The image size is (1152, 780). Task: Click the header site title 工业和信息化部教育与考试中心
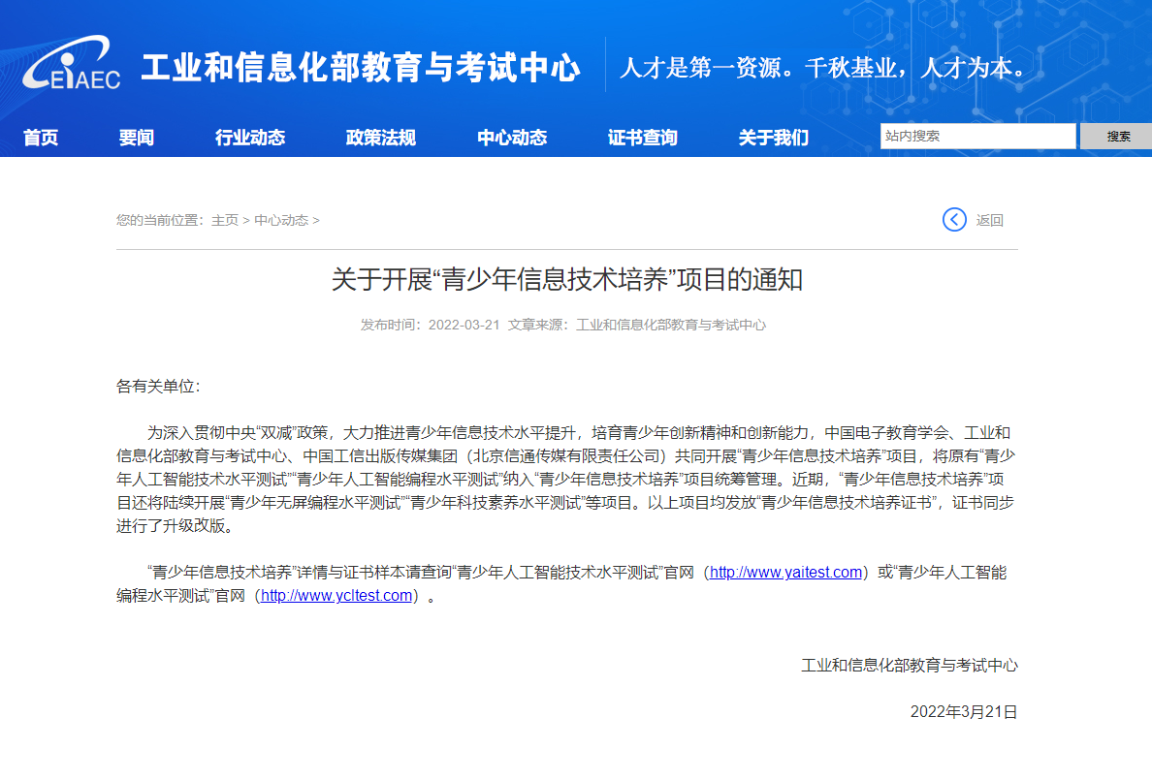(361, 68)
